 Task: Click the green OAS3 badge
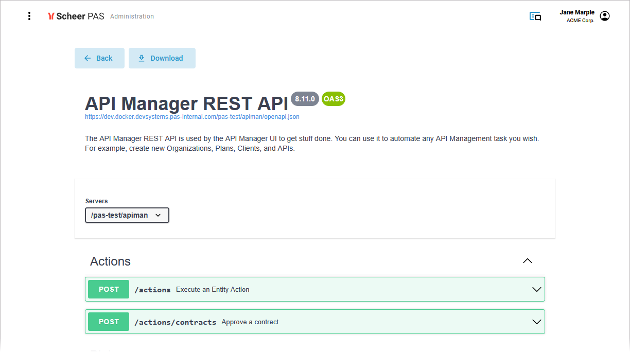tap(333, 99)
